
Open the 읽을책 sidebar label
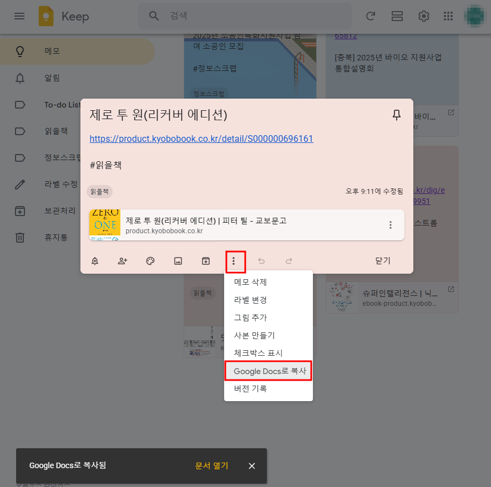(56, 131)
